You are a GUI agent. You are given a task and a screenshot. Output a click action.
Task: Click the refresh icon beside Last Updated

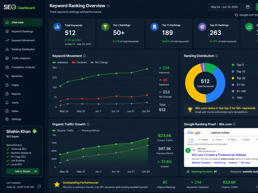point(39,187)
